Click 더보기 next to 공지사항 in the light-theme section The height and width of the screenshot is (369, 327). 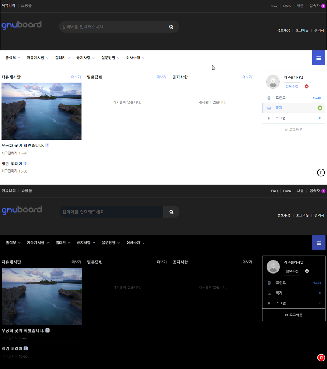coord(247,77)
